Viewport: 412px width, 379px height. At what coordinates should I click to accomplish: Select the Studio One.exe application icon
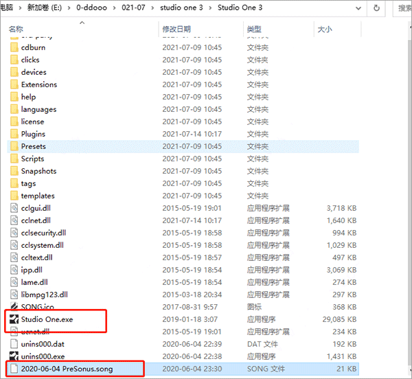14,319
